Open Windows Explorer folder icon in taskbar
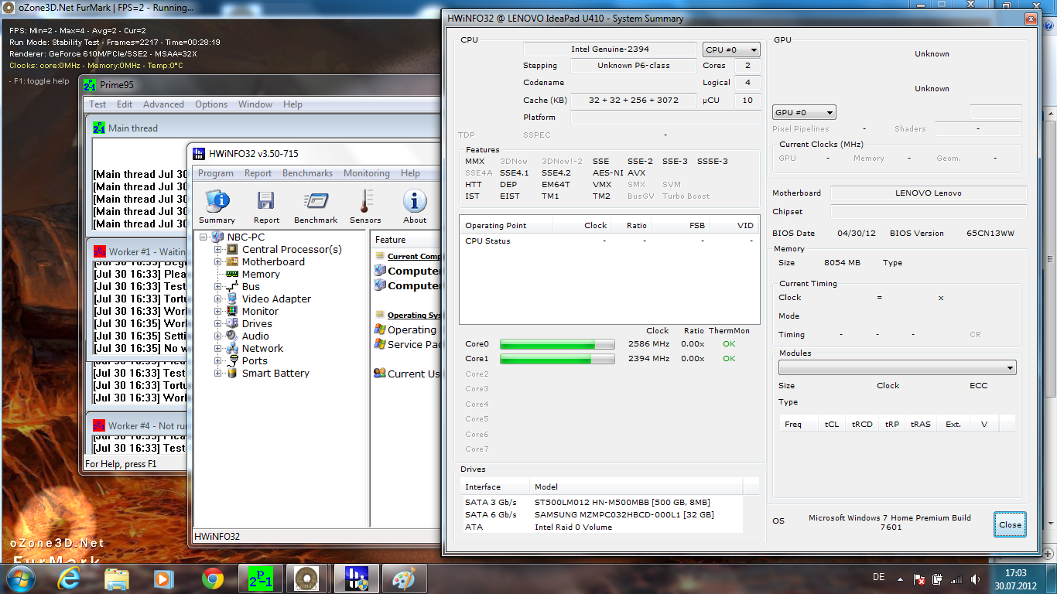 point(117,578)
